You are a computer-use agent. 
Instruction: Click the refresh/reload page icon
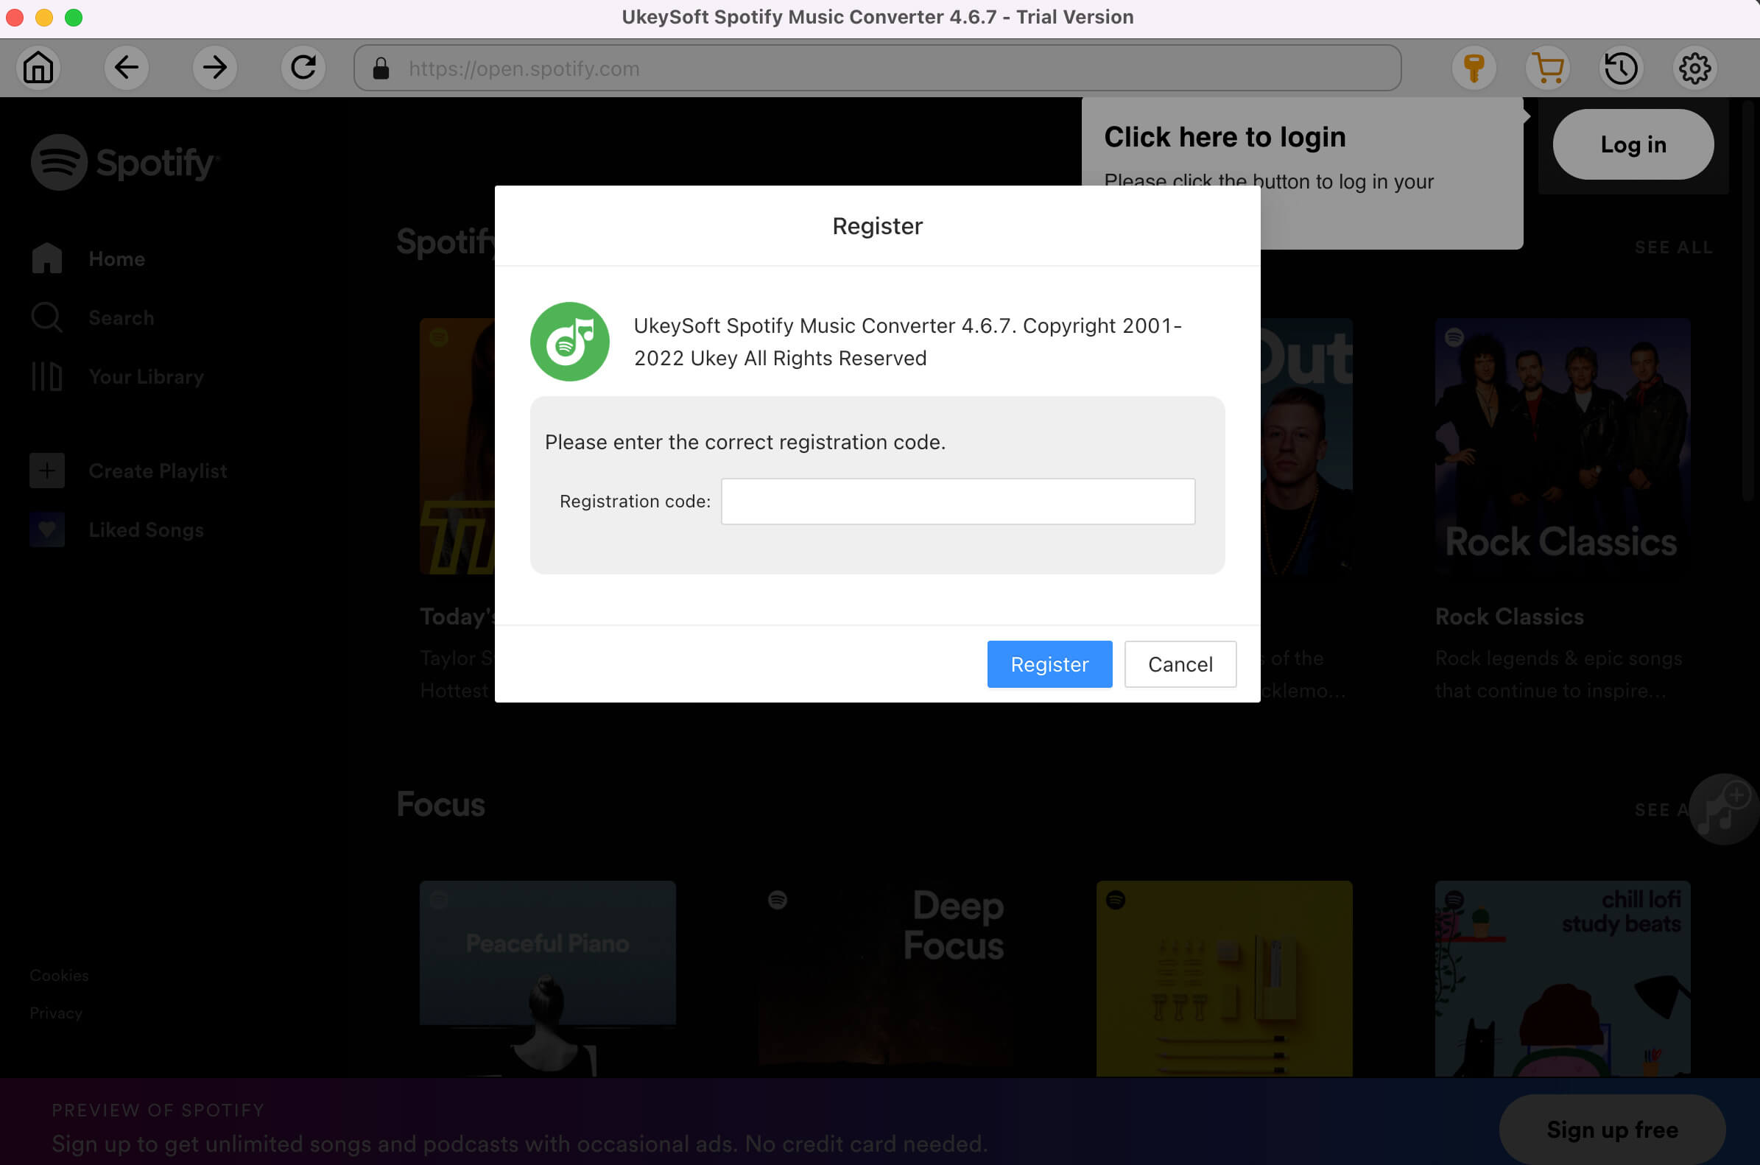tap(302, 68)
